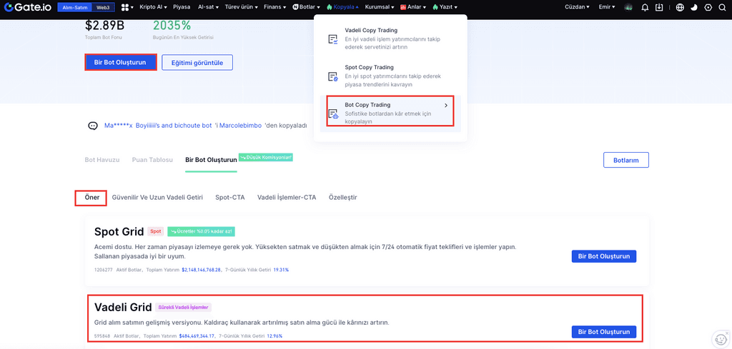Click the download app icon
Screen dimensions: 732x349
coord(659,7)
